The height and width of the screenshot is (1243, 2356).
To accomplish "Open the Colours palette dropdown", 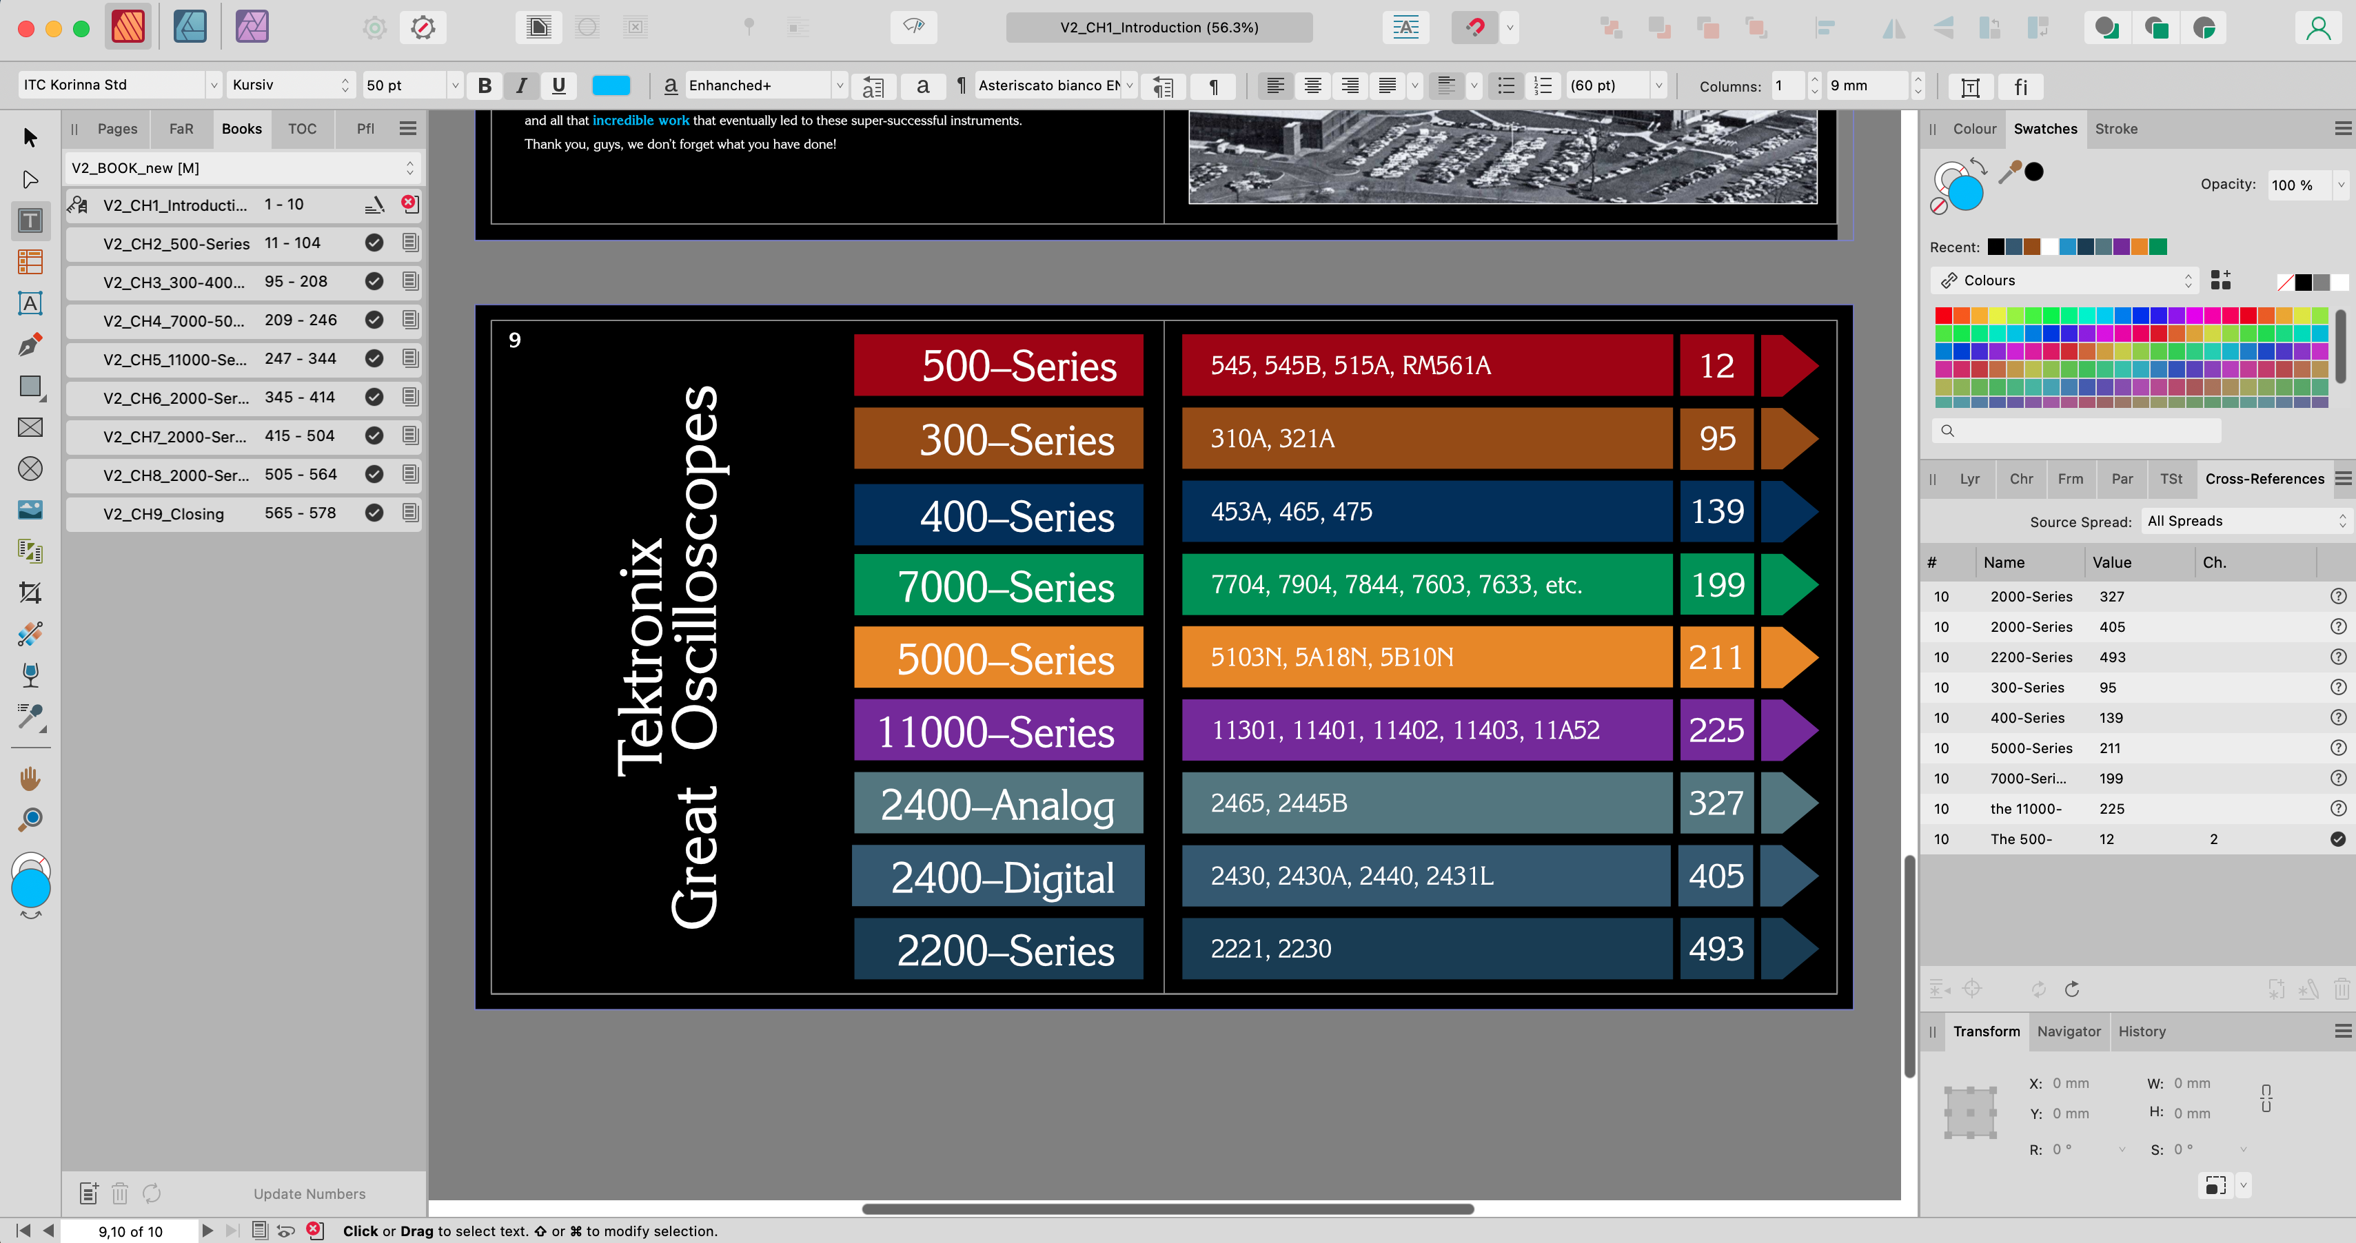I will pos(2066,280).
